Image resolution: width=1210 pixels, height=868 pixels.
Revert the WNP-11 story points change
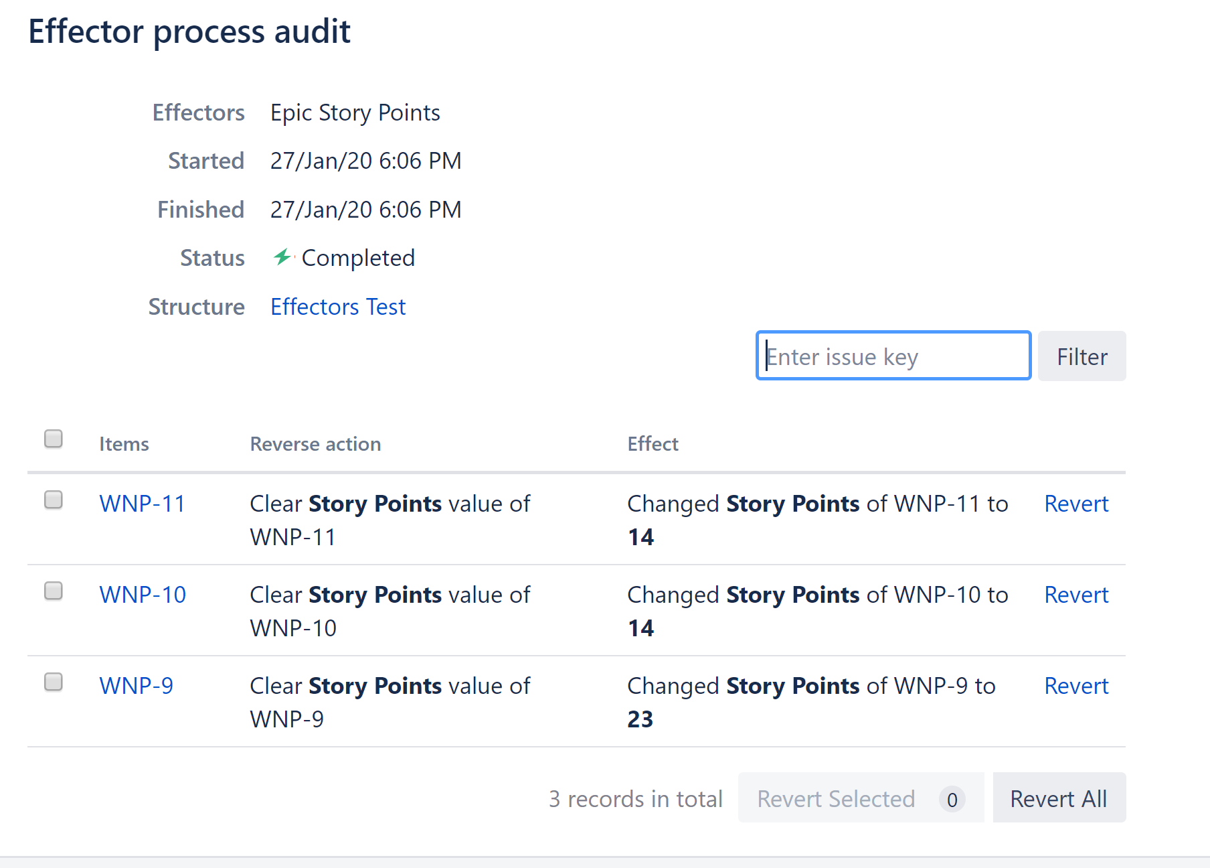click(1076, 504)
